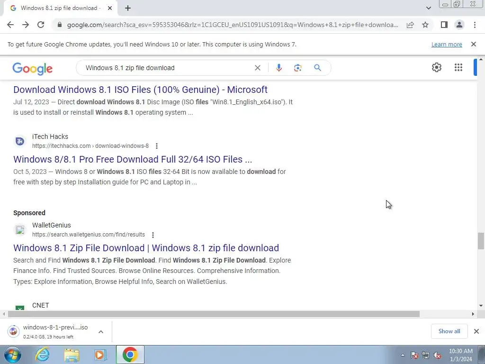Open a new browser tab
This screenshot has width=485, height=364.
click(x=128, y=9)
